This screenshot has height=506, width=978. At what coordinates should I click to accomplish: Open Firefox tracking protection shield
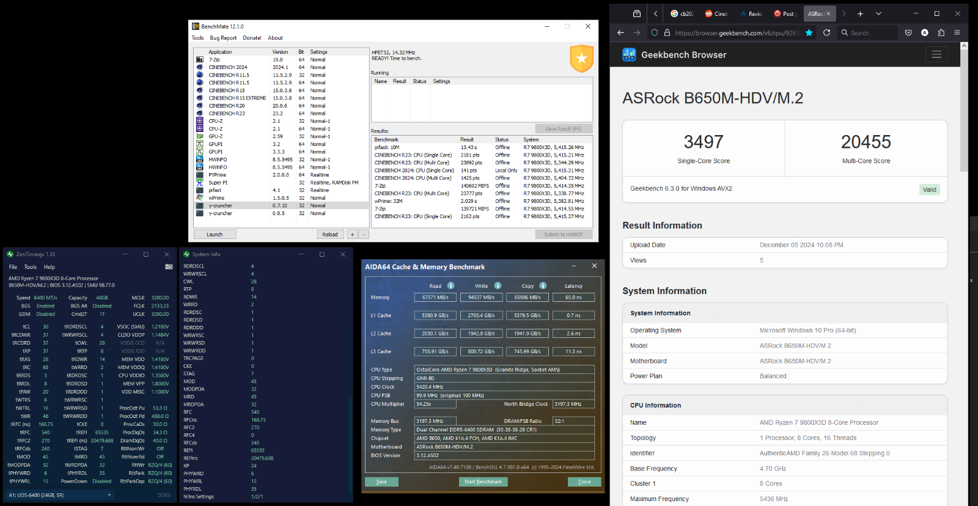(655, 33)
